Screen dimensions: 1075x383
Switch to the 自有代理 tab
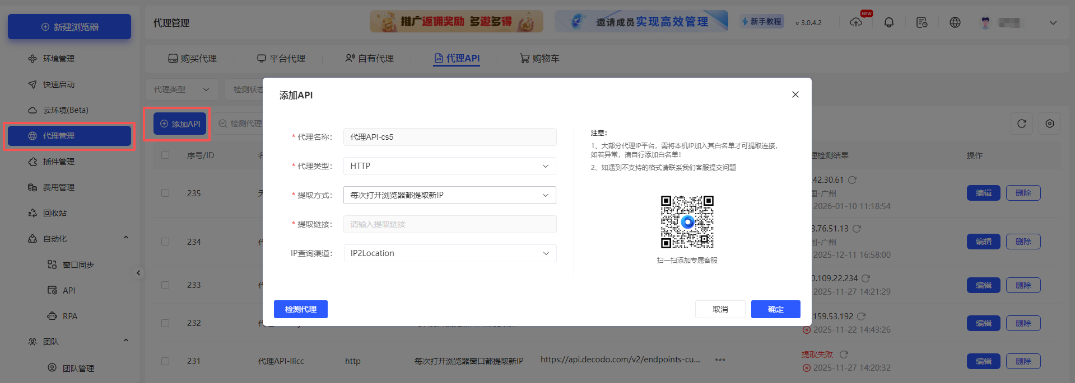(x=370, y=58)
